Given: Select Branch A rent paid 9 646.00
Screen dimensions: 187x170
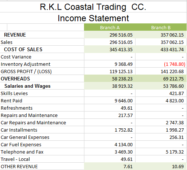Looking at the screenshot, I should [123, 101].
